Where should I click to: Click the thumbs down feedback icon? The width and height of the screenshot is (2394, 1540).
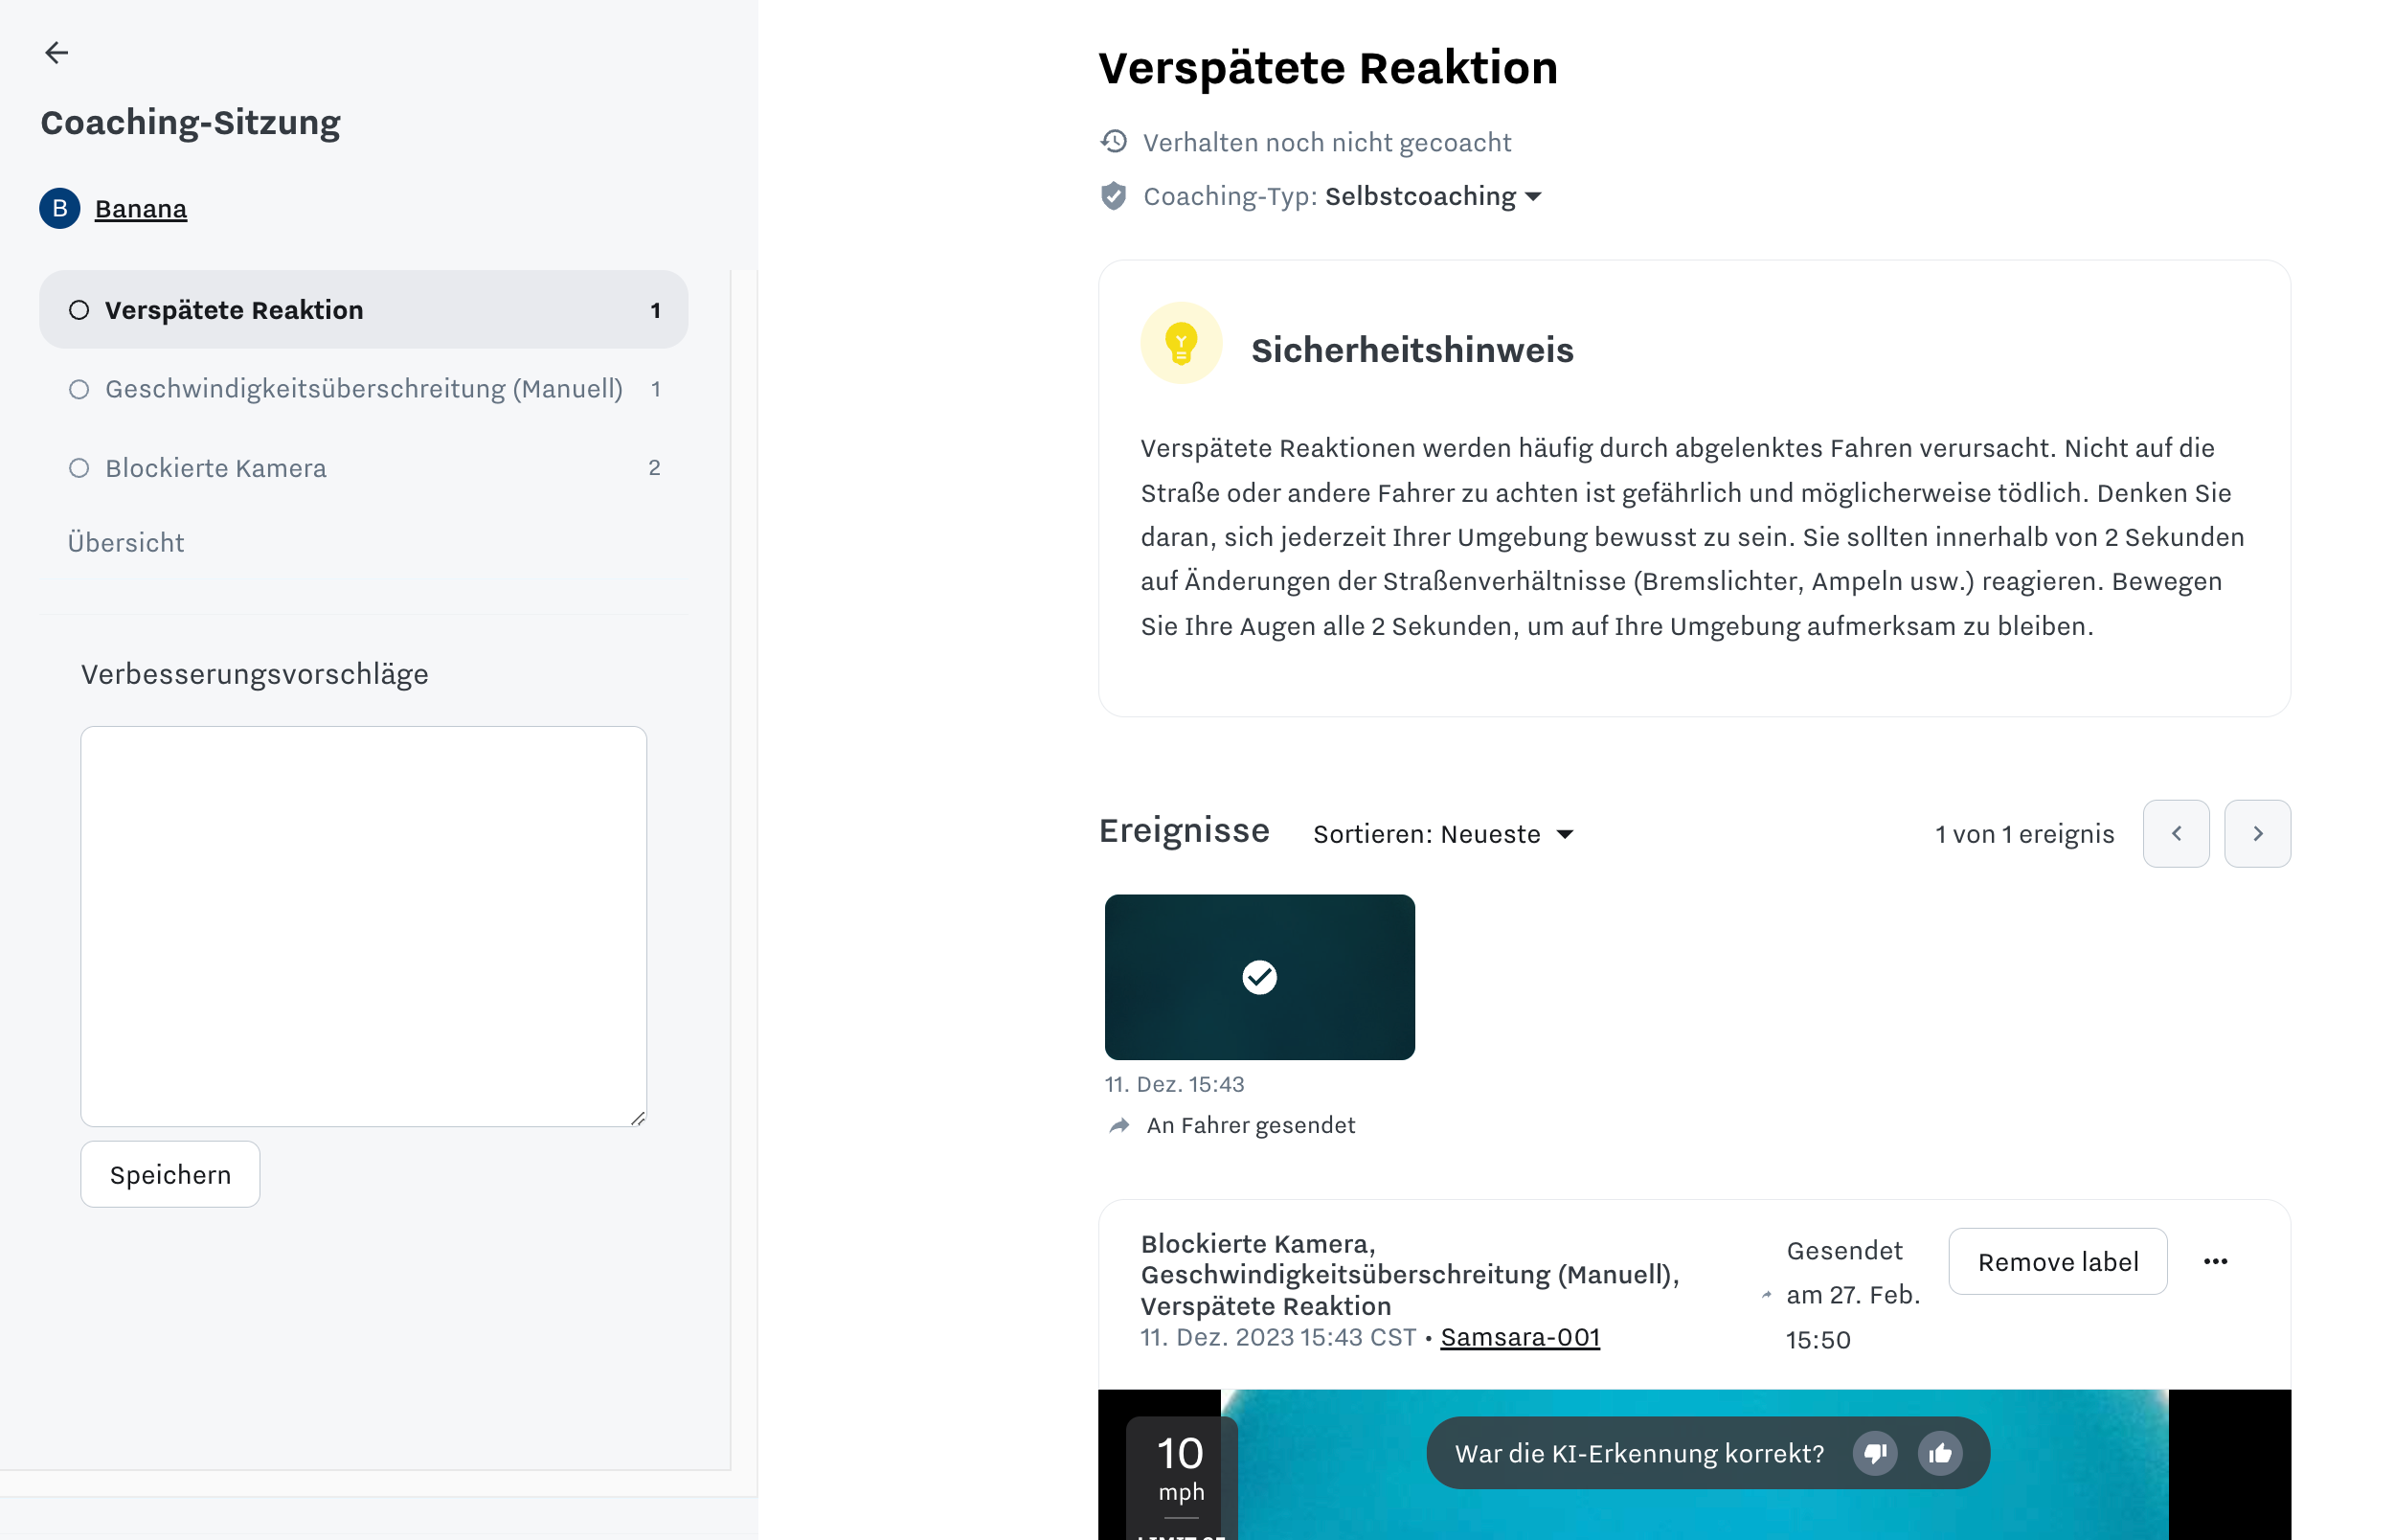[1874, 1453]
